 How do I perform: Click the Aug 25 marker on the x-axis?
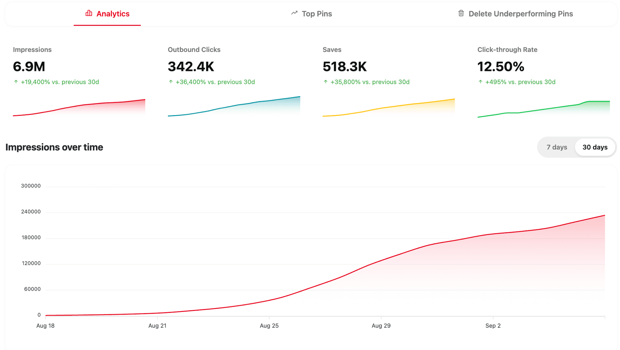tap(269, 325)
